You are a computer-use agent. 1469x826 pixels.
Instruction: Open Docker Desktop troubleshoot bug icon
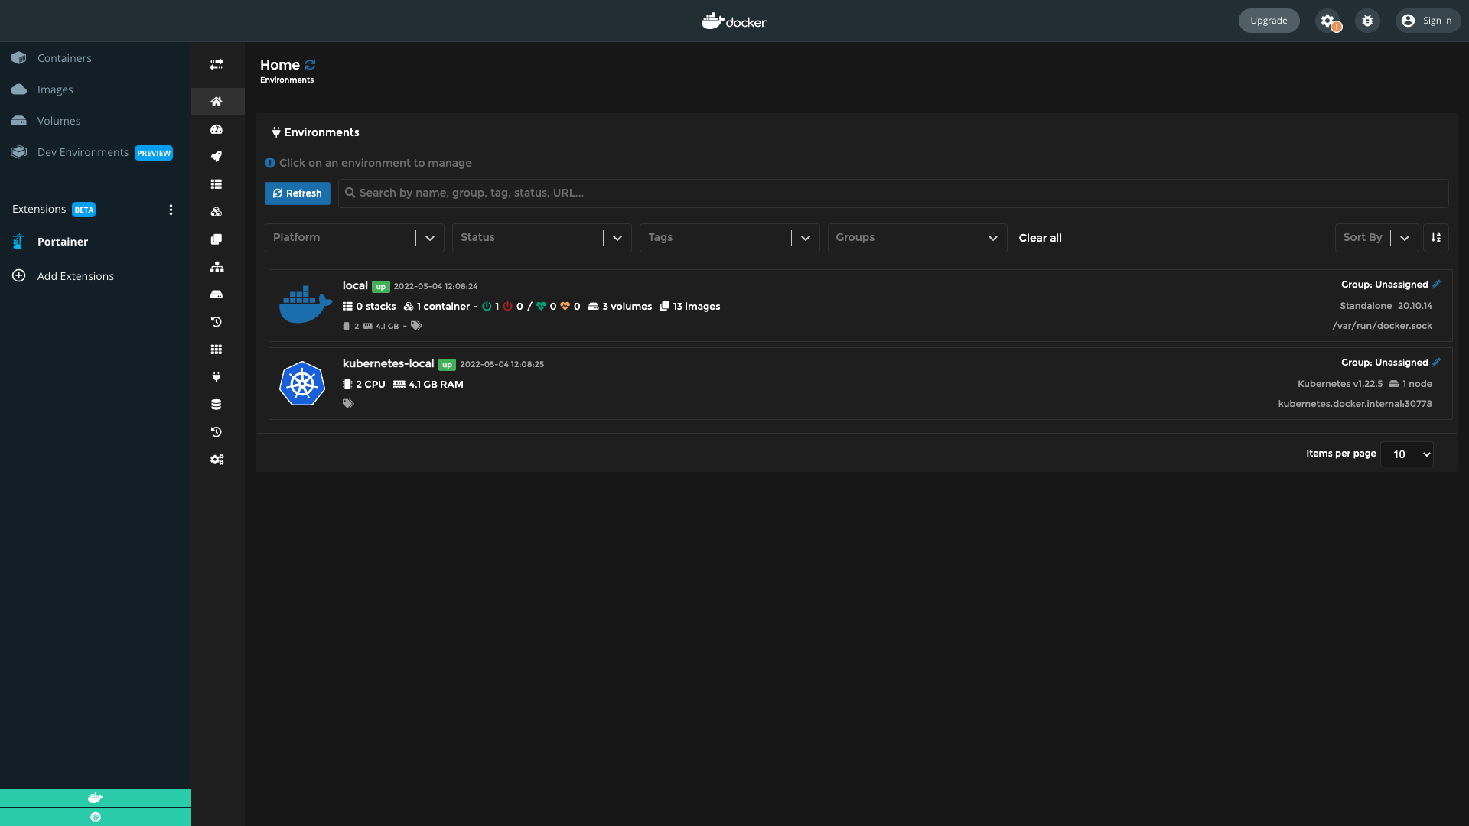tap(1367, 21)
